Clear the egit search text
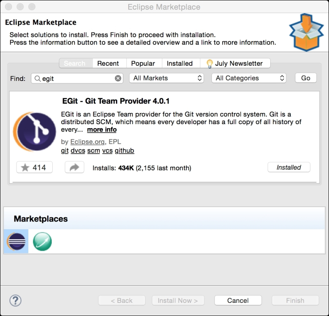The width and height of the screenshot is (329, 316). pyautogui.click(x=118, y=78)
